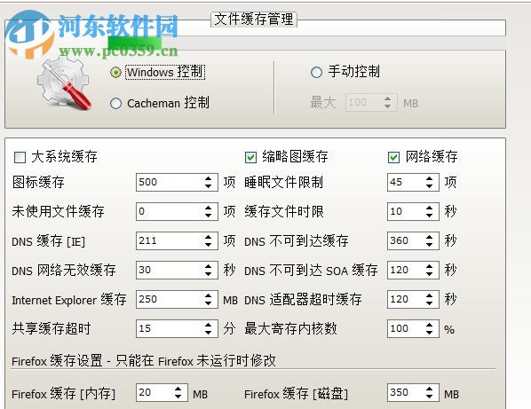This screenshot has height=409, width=531.
Task: Decrease Firefox 缓存 [内存] with down arrow
Action: [x=178, y=397]
